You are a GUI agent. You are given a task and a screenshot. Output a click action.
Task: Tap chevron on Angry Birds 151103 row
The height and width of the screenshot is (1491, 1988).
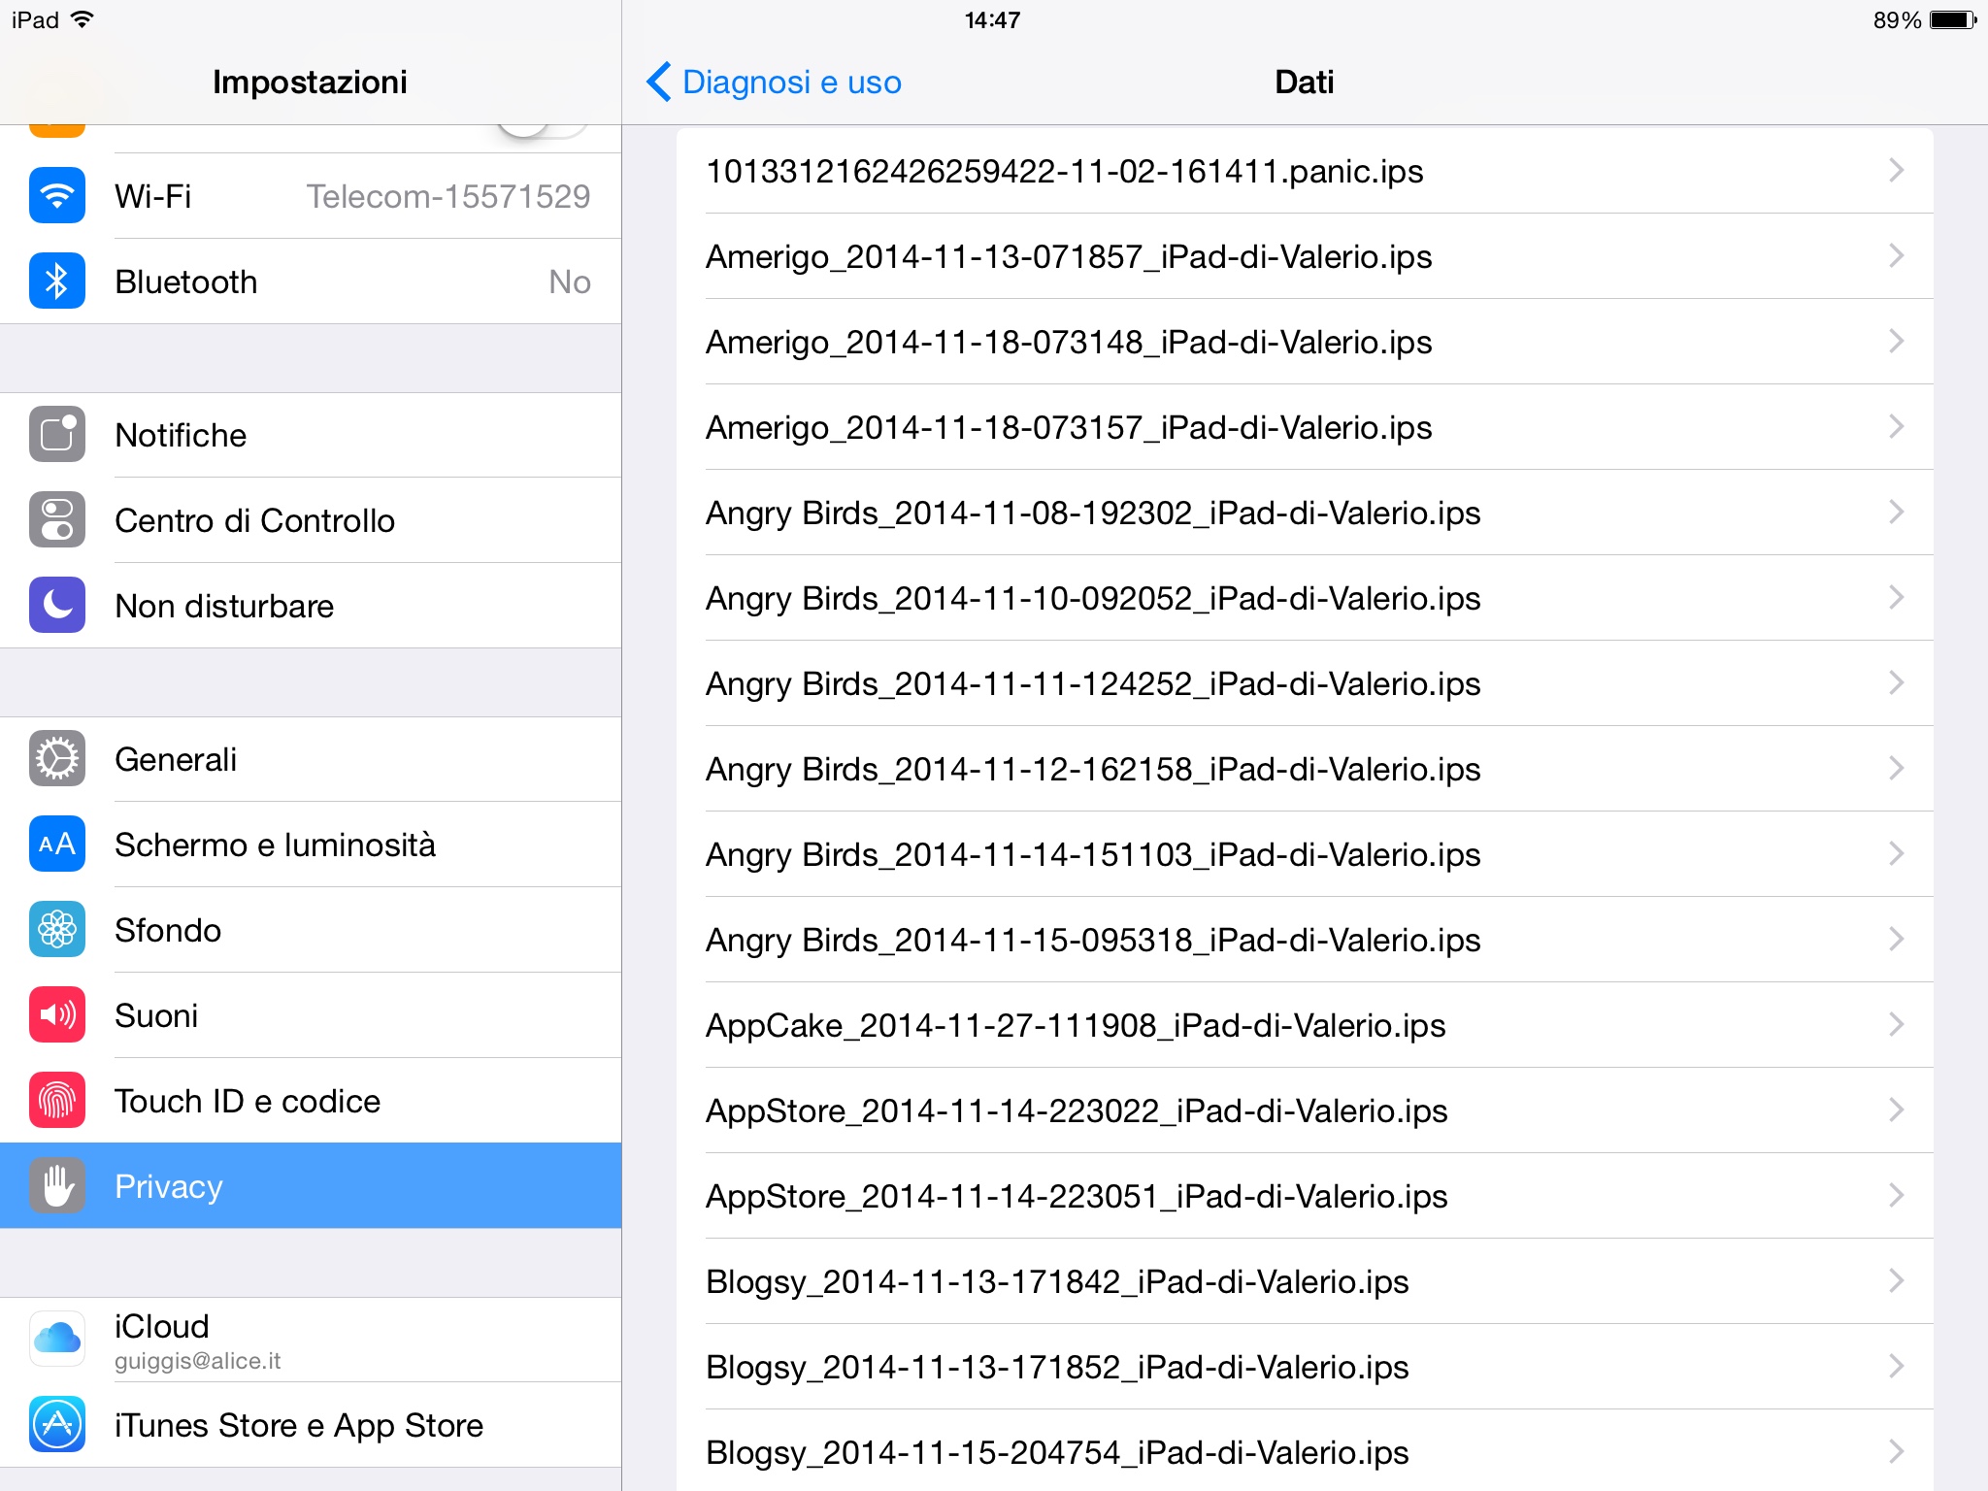click(x=1896, y=854)
